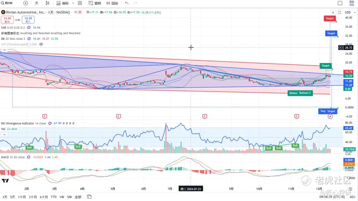This screenshot has width=358, height=201.
Task: Select the SAR 0.02 0.02 0.2 legend
Action: coord(13,28)
